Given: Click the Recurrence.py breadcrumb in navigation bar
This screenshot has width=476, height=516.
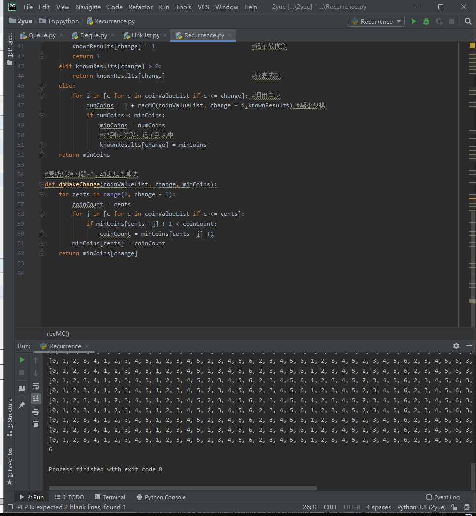Looking at the screenshot, I should (x=111, y=21).
